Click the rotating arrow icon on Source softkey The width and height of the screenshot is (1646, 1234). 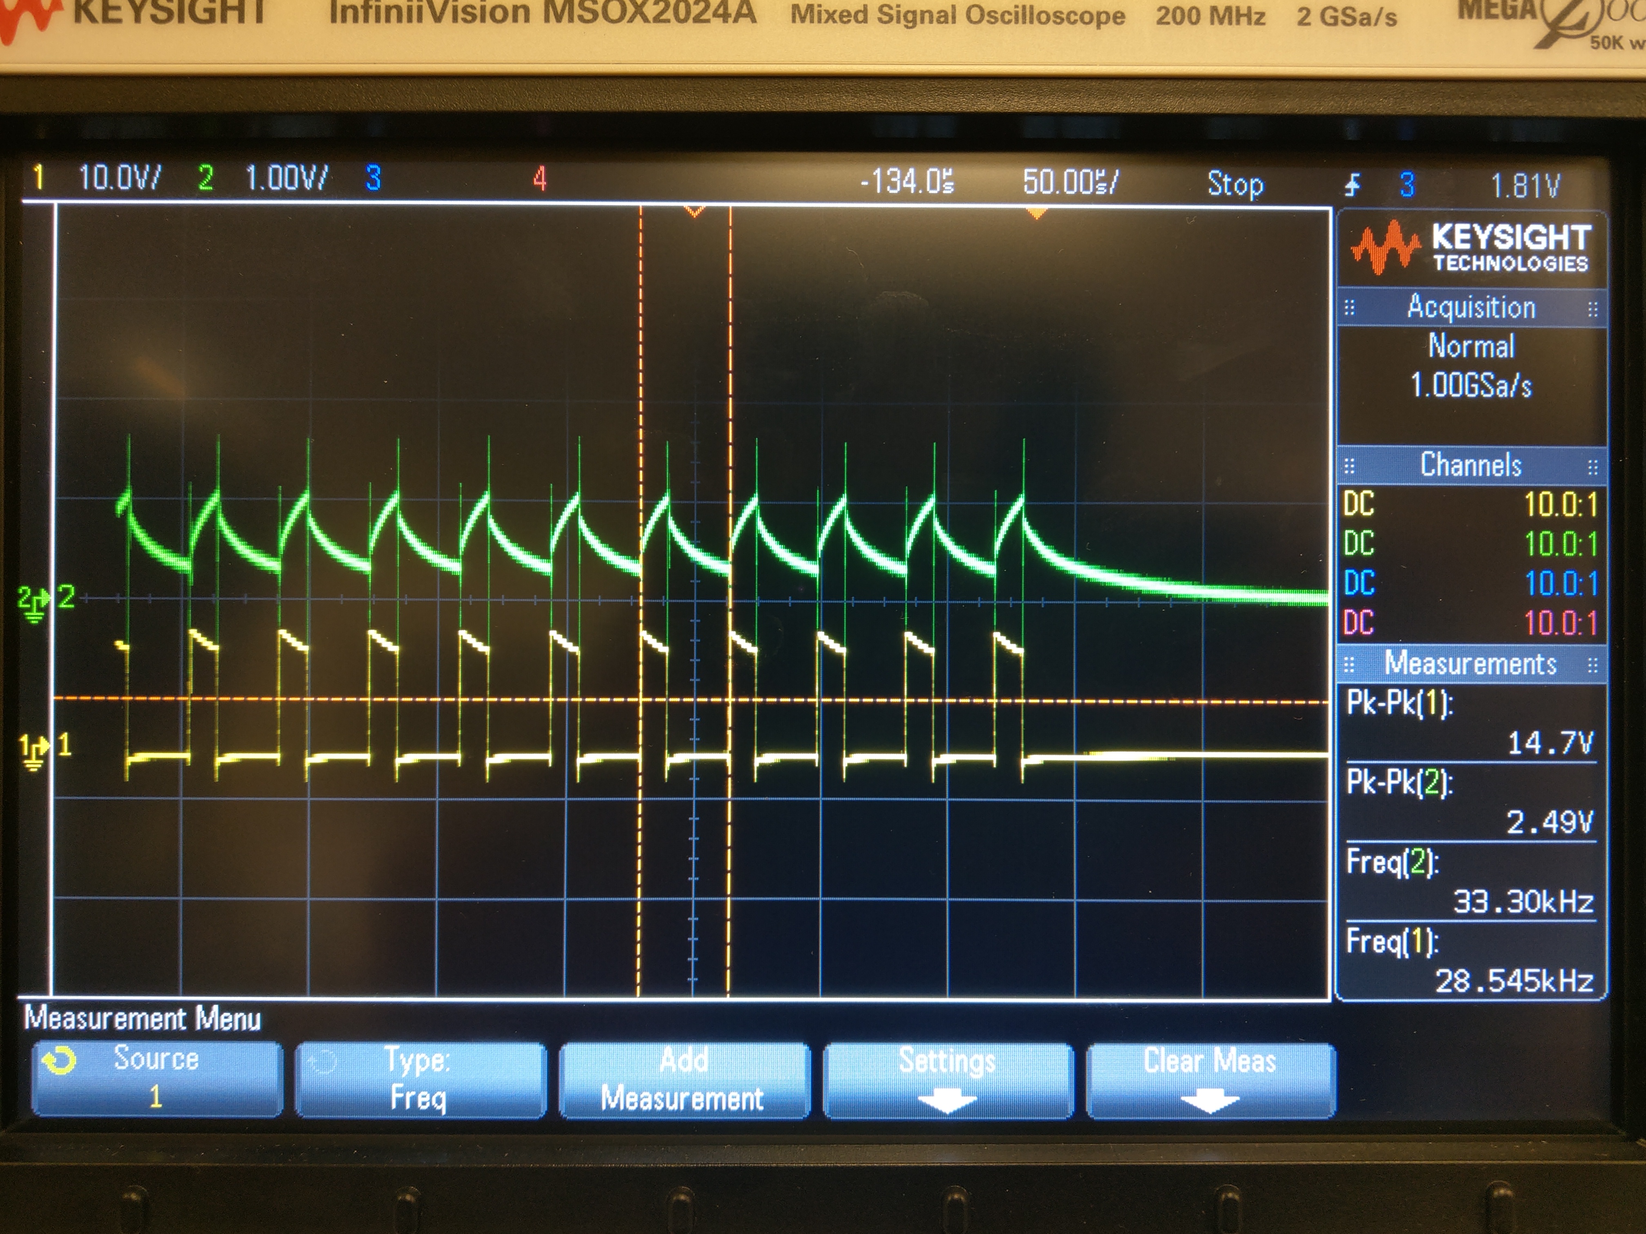(59, 1060)
